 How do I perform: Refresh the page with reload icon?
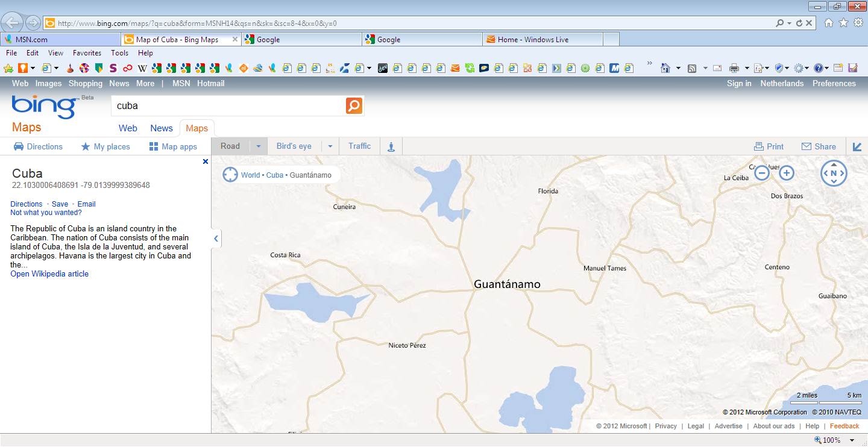pyautogui.click(x=799, y=23)
